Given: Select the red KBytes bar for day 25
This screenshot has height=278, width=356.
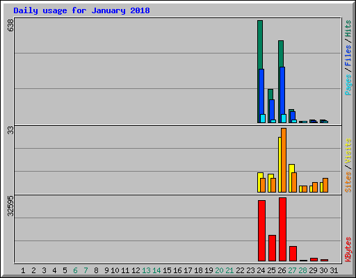Looking at the screenshot, I should click(x=272, y=248).
